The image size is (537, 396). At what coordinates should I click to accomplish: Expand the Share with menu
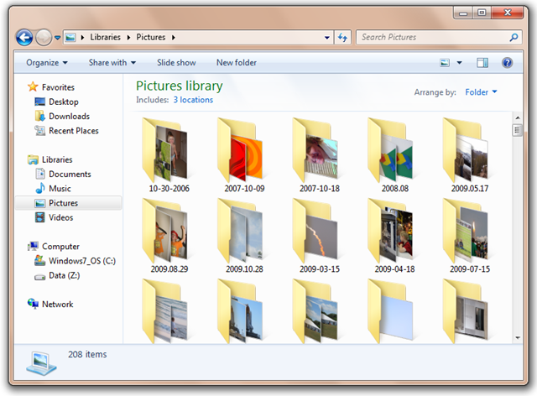pyautogui.click(x=112, y=63)
